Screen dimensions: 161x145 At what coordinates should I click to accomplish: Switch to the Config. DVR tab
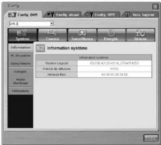(x=23, y=15)
